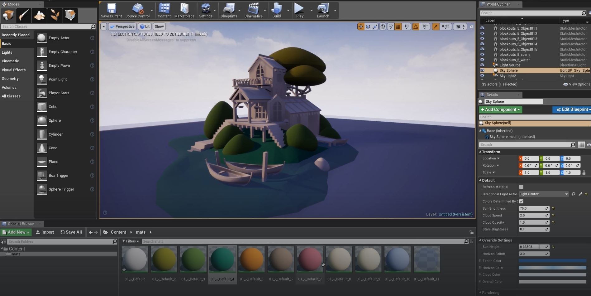The width and height of the screenshot is (591, 296).
Task: Open the Settings toolbar icon
Action: 206,11
